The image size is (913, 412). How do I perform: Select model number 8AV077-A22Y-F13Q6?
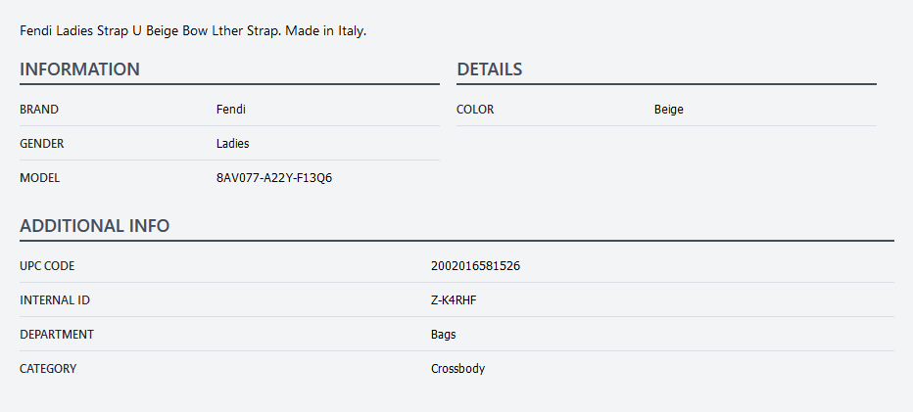point(274,178)
